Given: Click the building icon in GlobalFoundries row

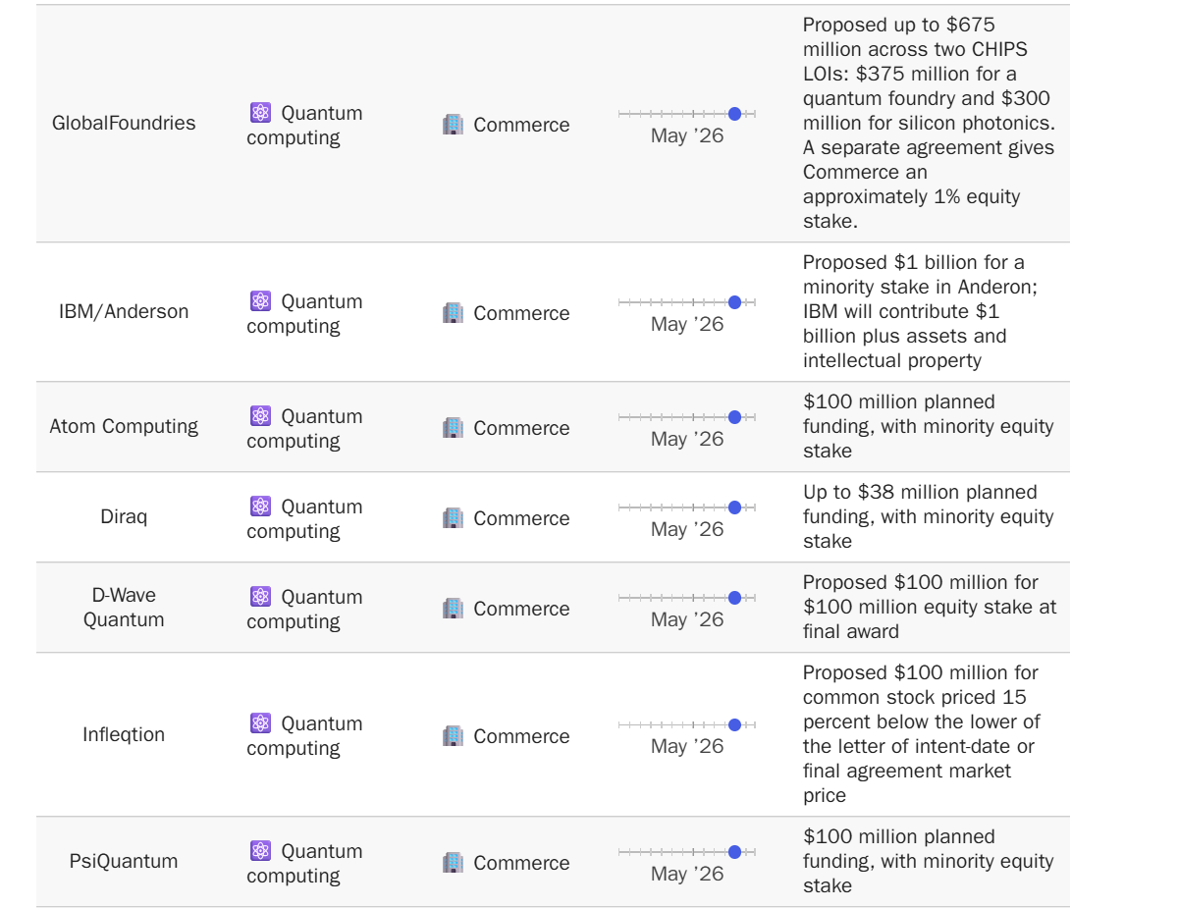Looking at the screenshot, I should [x=453, y=125].
